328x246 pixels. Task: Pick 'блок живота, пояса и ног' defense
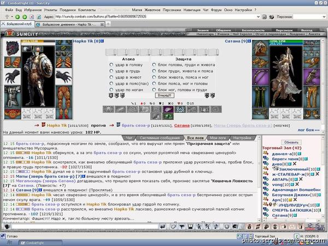154,77
